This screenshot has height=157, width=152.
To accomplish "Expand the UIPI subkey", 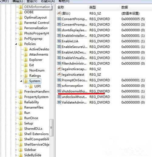I will tap(26, 86).
